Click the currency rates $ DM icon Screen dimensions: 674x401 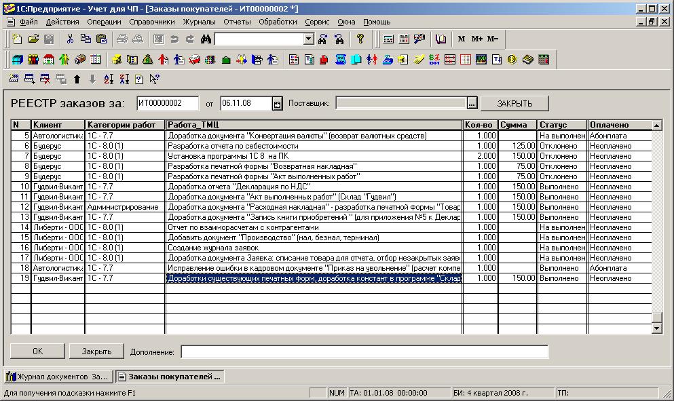435,60
